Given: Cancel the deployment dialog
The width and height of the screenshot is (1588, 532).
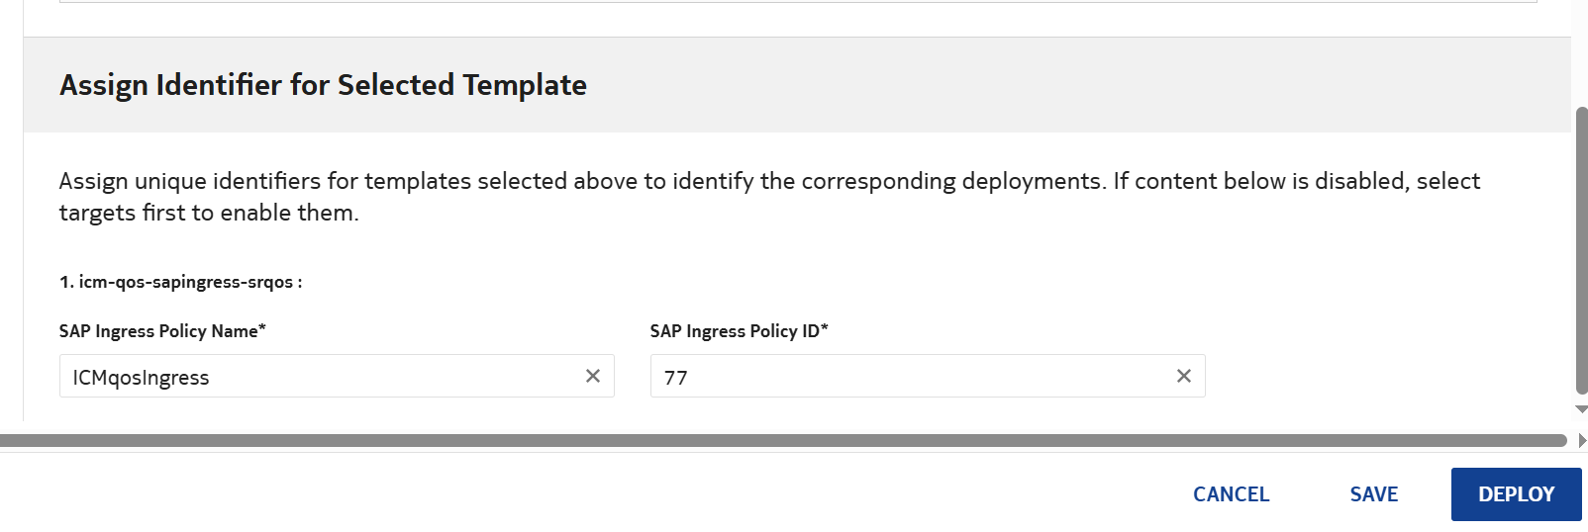Looking at the screenshot, I should click(x=1231, y=494).
